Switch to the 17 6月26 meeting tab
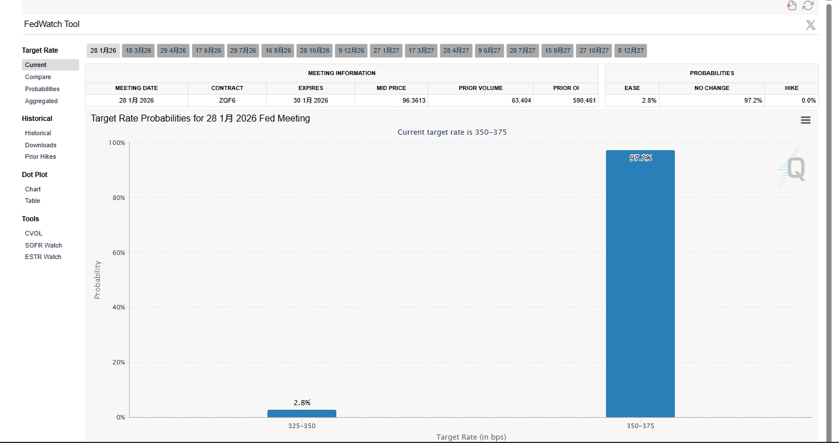The height and width of the screenshot is (443, 839). tap(208, 50)
